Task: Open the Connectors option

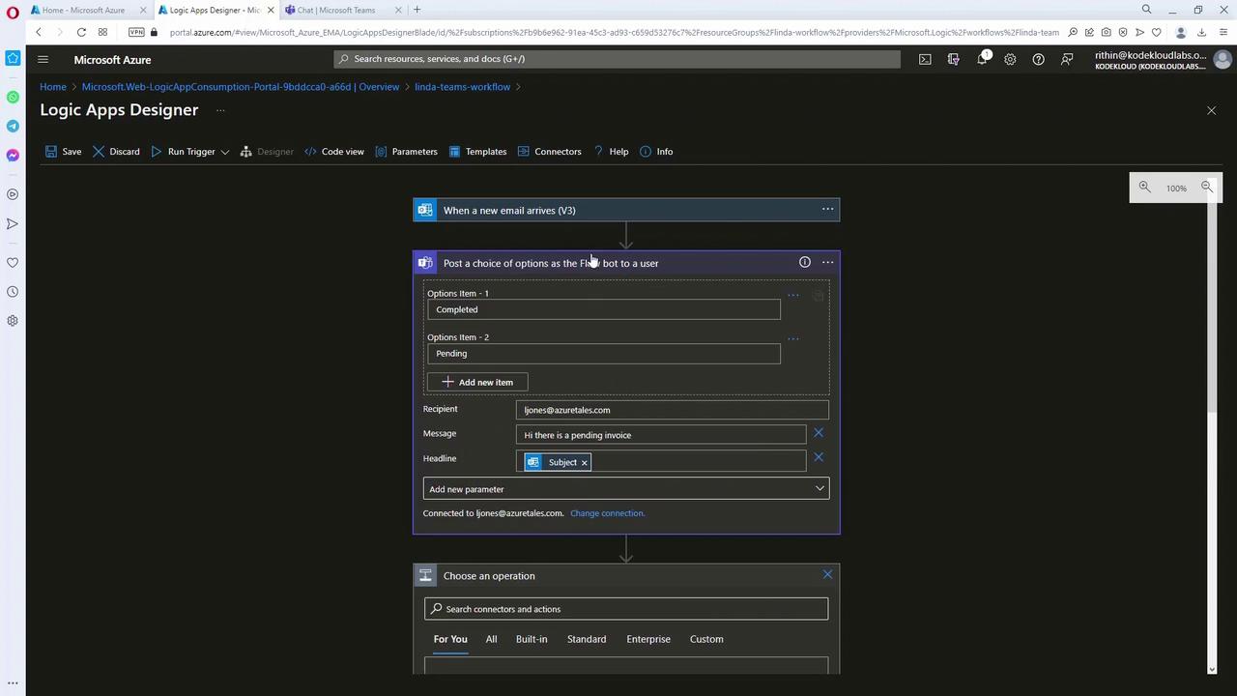Action: tap(549, 152)
